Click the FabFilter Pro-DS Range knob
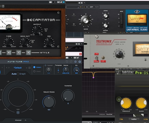This screenshot has height=123, width=149. tap(141, 103)
